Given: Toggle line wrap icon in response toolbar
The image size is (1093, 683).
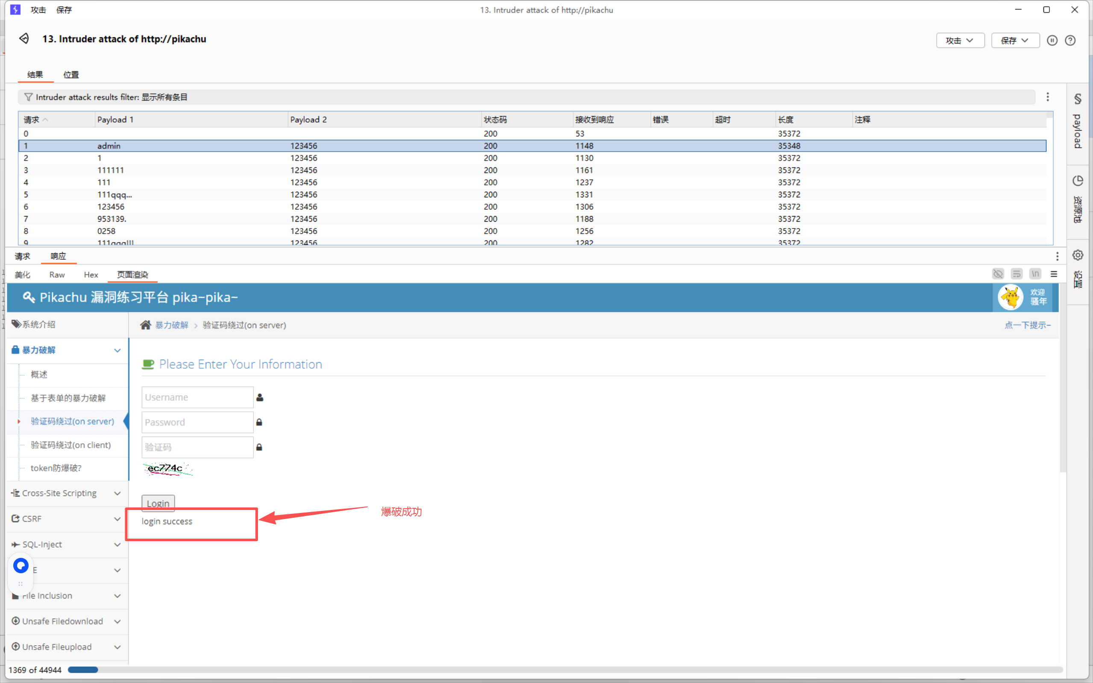Looking at the screenshot, I should [x=1016, y=274].
